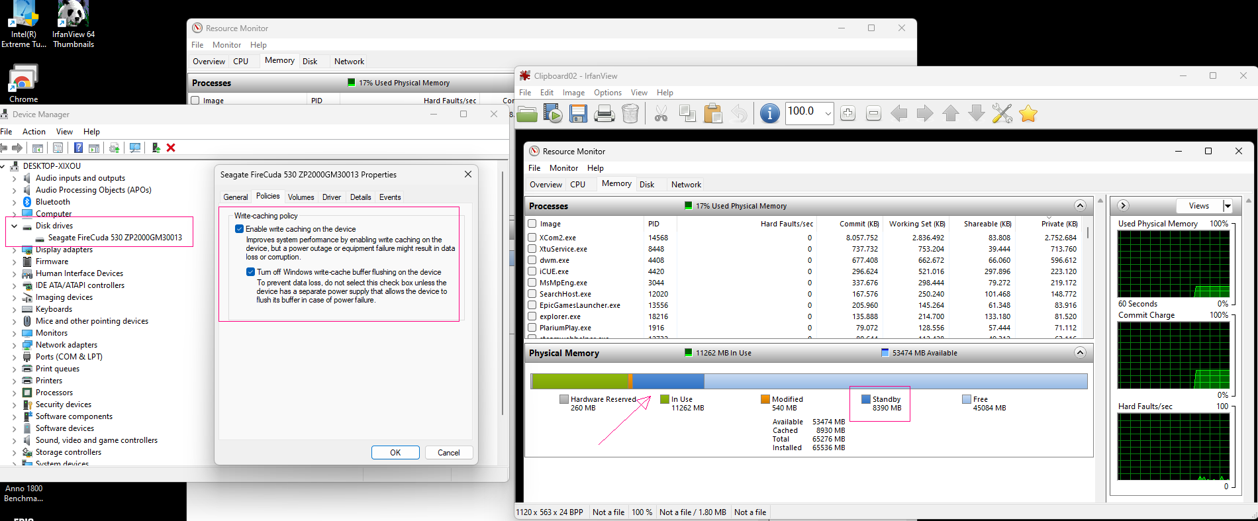Open the Options menu in IrfanView

pyautogui.click(x=608, y=93)
